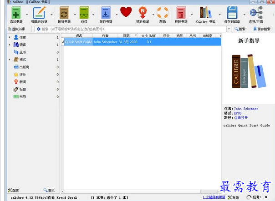This screenshot has width=275, height=201.
Task: Open the Edit metadata (编辑元数据) tool
Action: (39, 13)
